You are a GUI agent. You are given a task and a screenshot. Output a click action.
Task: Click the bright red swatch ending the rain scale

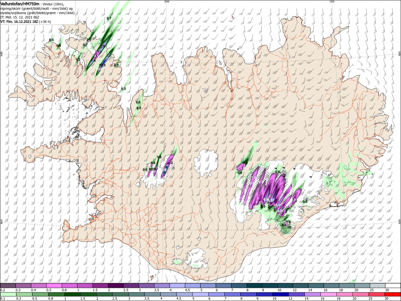point(393,294)
